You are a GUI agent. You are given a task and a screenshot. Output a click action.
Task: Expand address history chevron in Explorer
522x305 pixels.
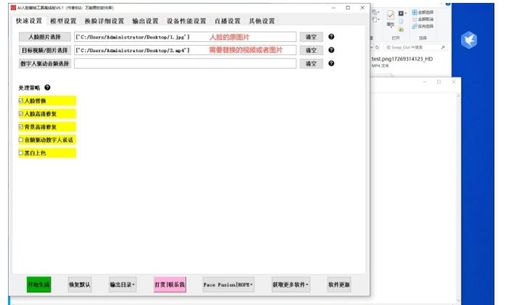[x=372, y=48]
